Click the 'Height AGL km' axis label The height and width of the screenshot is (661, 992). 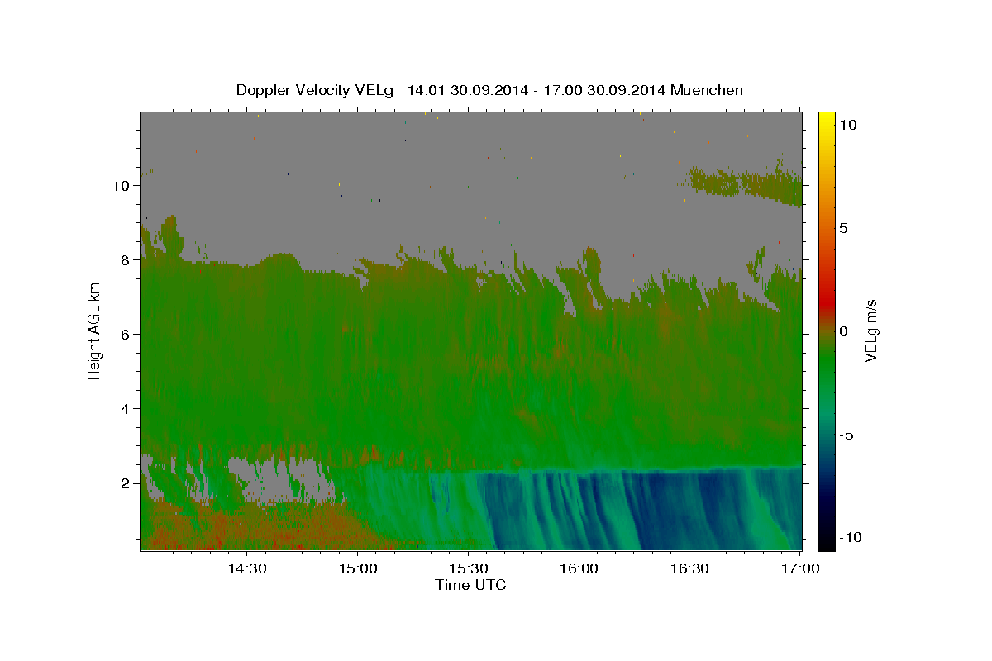click(x=94, y=330)
